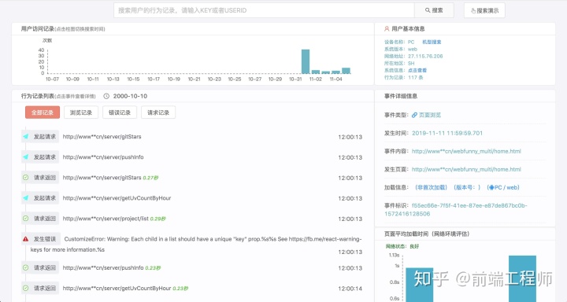567x302 pixels.
Task: Click the rightmost bar near 11-04
Action: [x=346, y=71]
